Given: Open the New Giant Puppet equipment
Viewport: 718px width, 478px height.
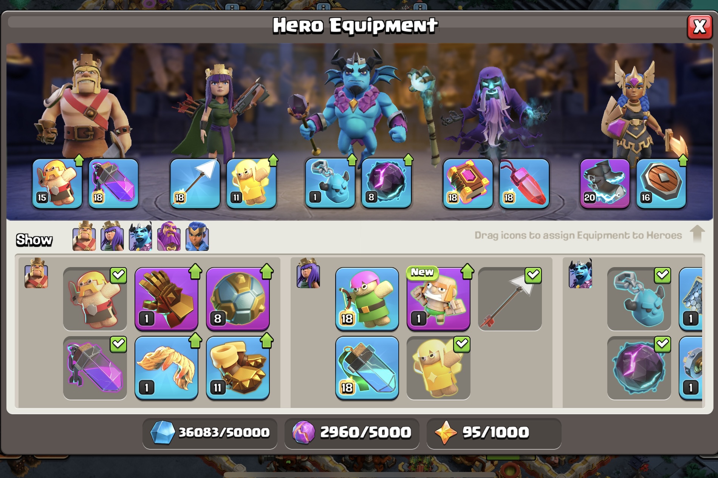Looking at the screenshot, I should (438, 298).
